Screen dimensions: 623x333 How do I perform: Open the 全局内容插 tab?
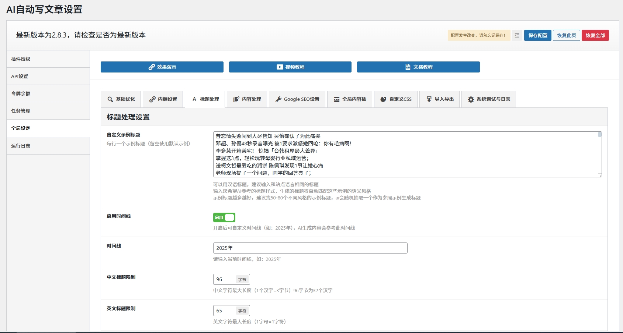click(x=350, y=99)
